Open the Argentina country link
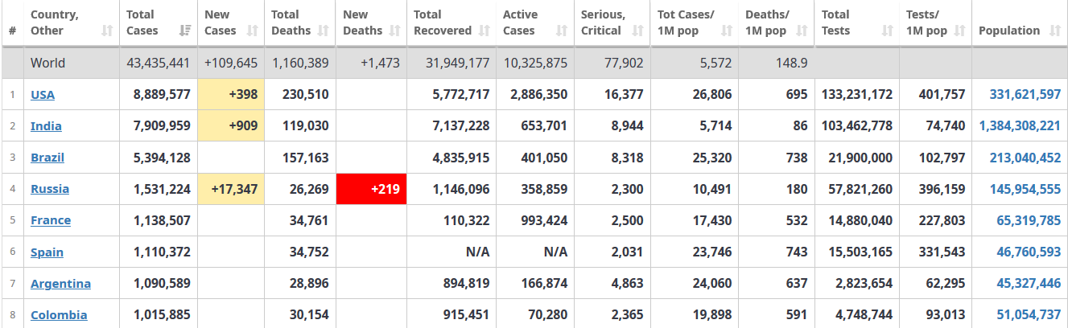1068x328 pixels. point(60,283)
